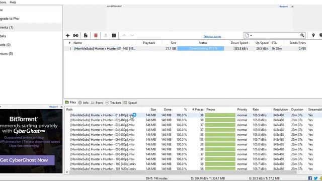Sort torrents by ETA column header
The width and height of the screenshot is (322, 181).
pyautogui.click(x=274, y=43)
